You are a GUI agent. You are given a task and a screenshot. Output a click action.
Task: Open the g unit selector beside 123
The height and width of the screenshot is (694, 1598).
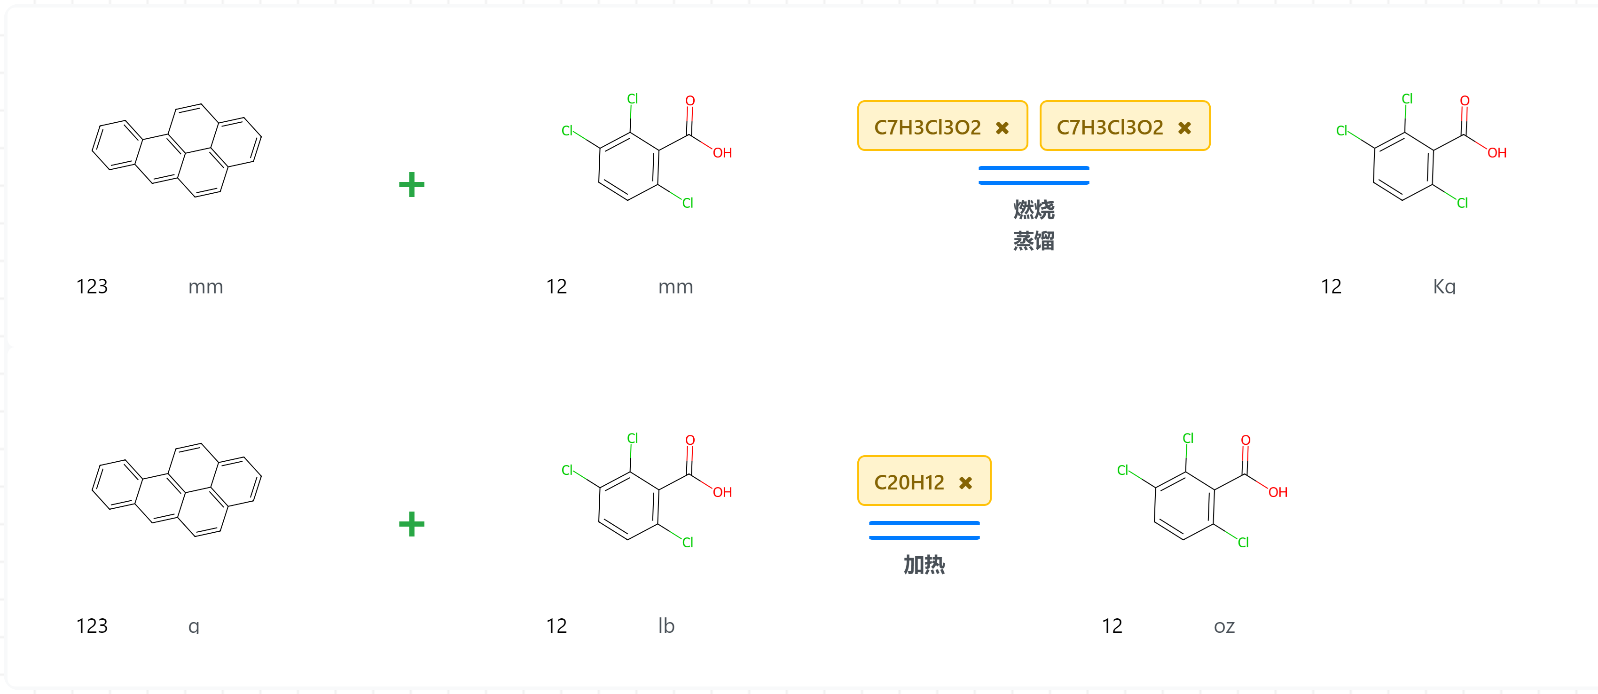click(194, 626)
